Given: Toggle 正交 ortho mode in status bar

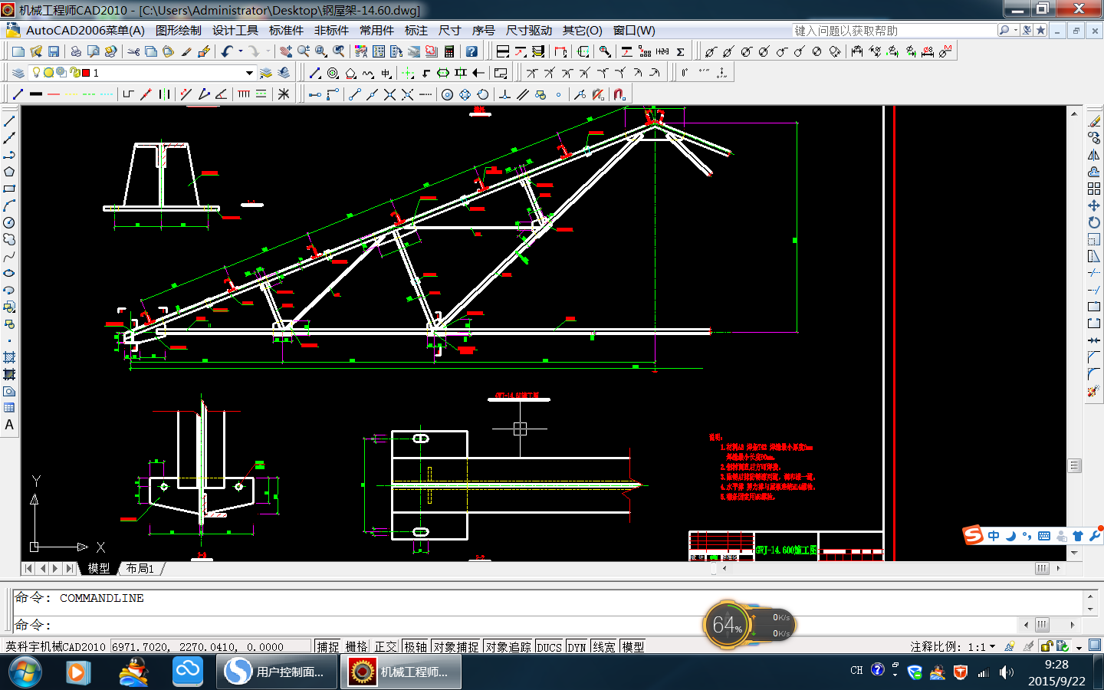Looking at the screenshot, I should pyautogui.click(x=386, y=647).
